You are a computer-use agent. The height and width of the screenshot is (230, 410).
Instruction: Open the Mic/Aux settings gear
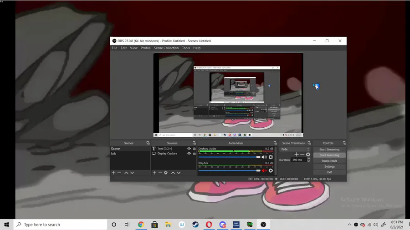(271, 170)
